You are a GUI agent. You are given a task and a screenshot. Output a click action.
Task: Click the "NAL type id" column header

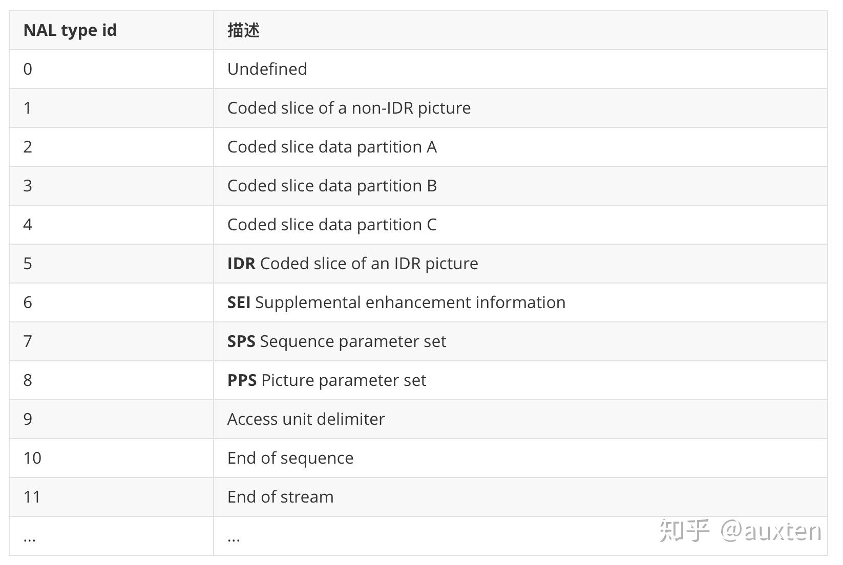70,30
